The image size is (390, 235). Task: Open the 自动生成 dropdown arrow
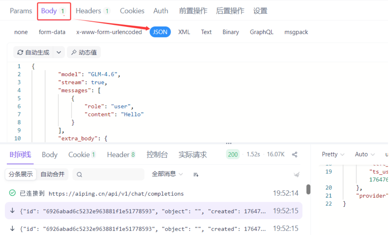(59, 52)
